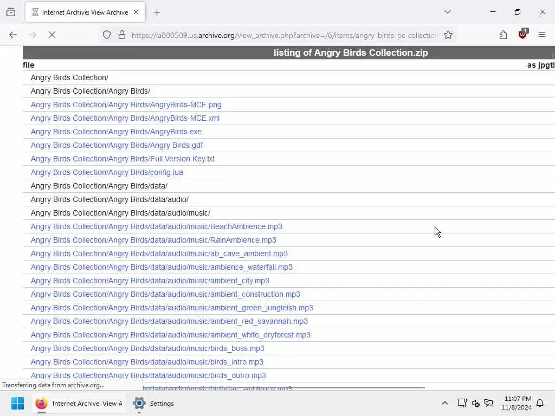555x416 pixels.
Task: Open the config.lua file link
Action: [107, 172]
